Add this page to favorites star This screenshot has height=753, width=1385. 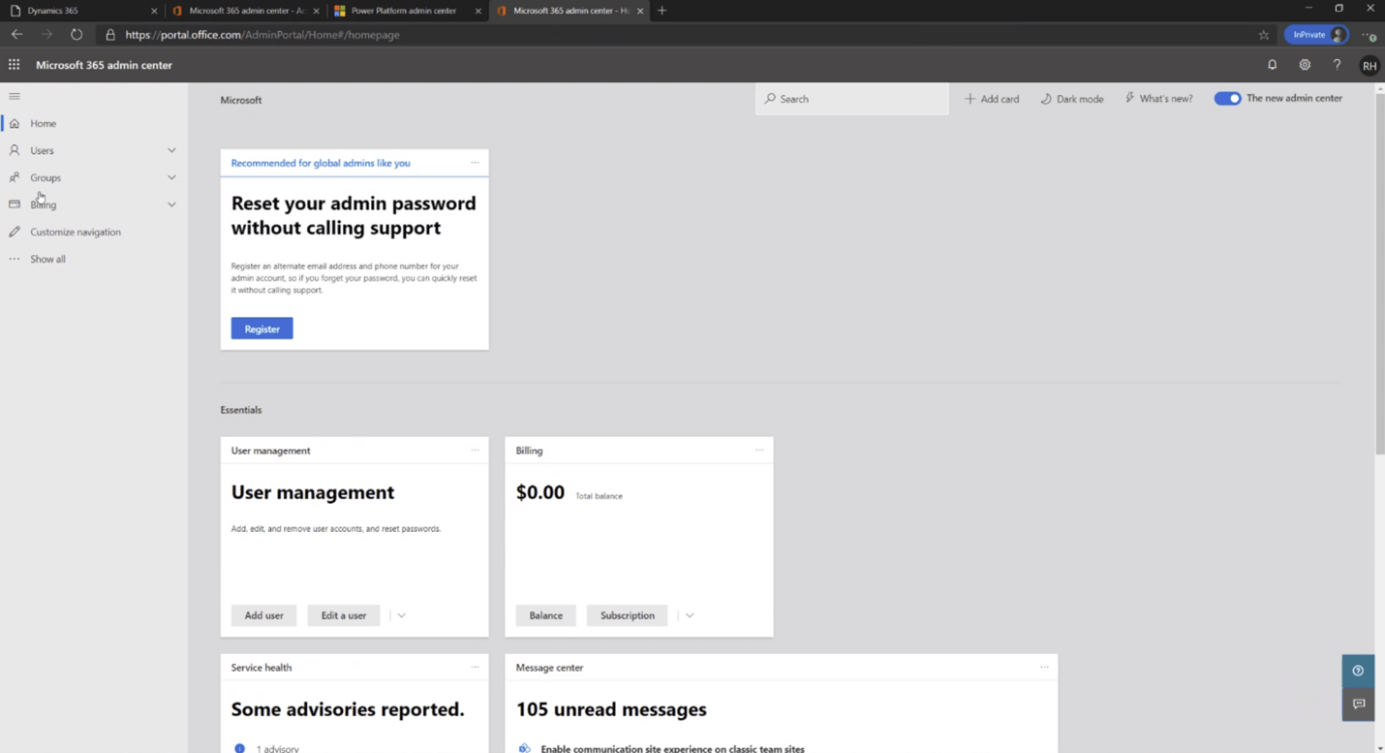1263,35
